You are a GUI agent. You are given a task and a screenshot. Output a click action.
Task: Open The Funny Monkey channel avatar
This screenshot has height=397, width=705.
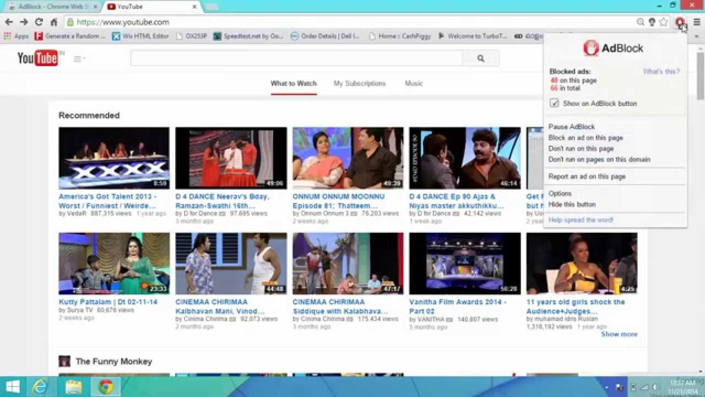coord(64,361)
